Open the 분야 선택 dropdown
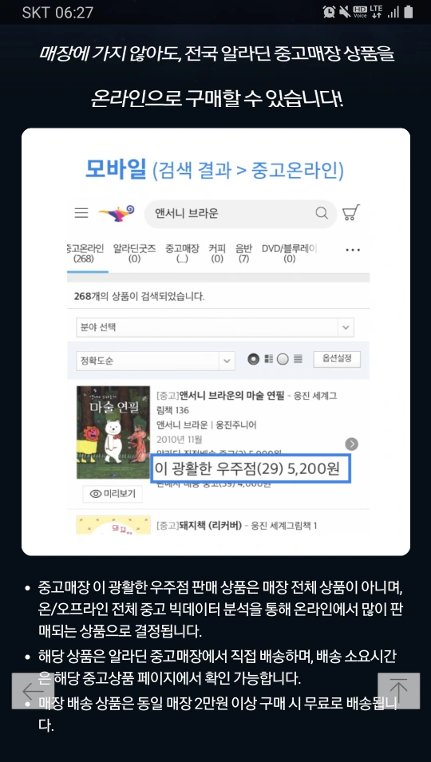 point(215,328)
